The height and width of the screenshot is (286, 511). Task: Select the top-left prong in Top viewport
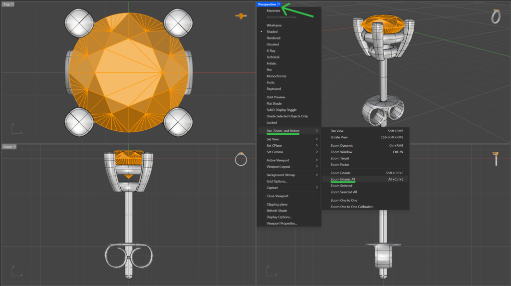tap(79, 23)
